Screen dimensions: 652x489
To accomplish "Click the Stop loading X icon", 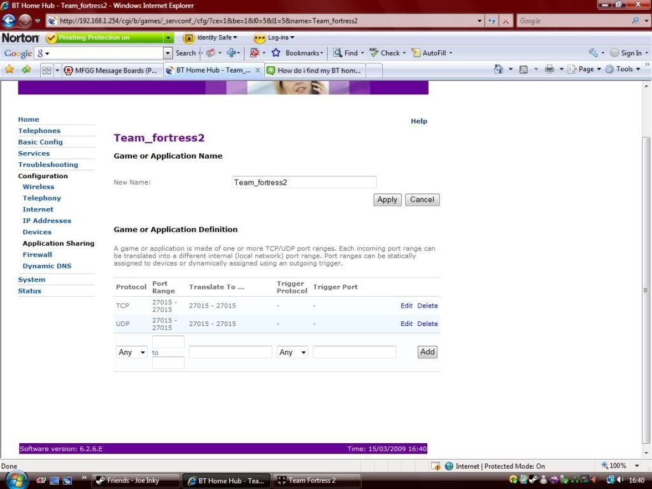I will 506,21.
